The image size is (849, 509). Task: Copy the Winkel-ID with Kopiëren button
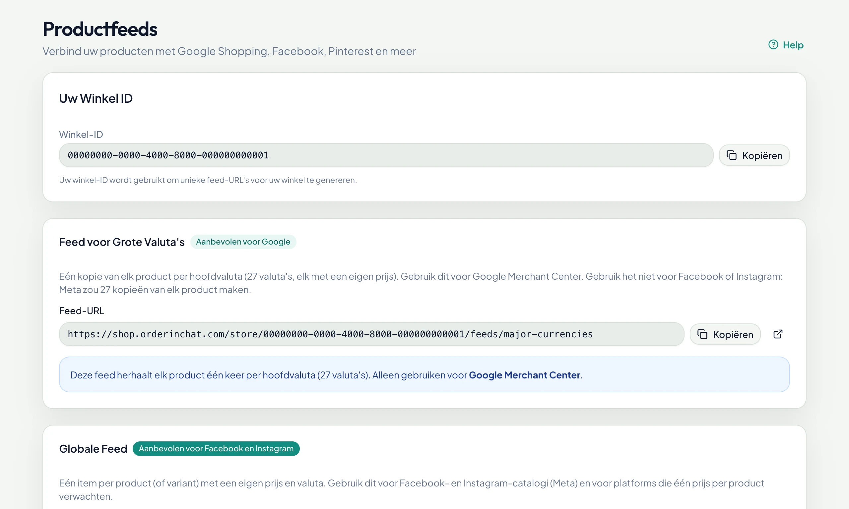[x=754, y=155]
